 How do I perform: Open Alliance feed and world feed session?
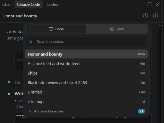tap(86, 64)
